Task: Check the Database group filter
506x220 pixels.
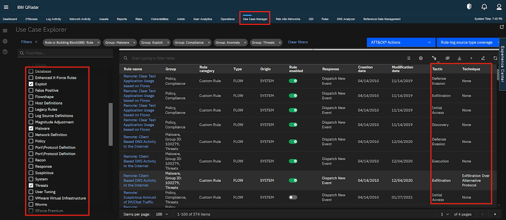Action: point(31,71)
